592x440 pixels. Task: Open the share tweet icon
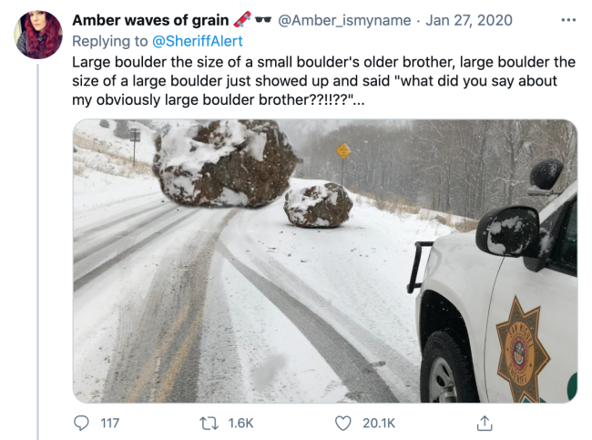(485, 423)
